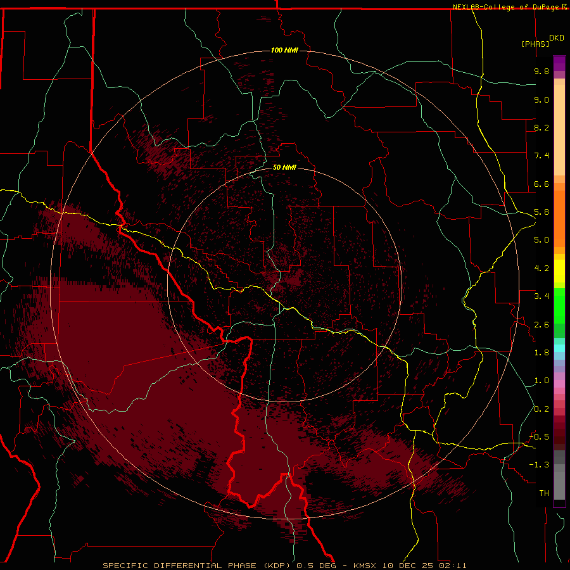This screenshot has height=570, width=570.
Task: Click the 1.0 value on the legend
Action: click(x=541, y=381)
